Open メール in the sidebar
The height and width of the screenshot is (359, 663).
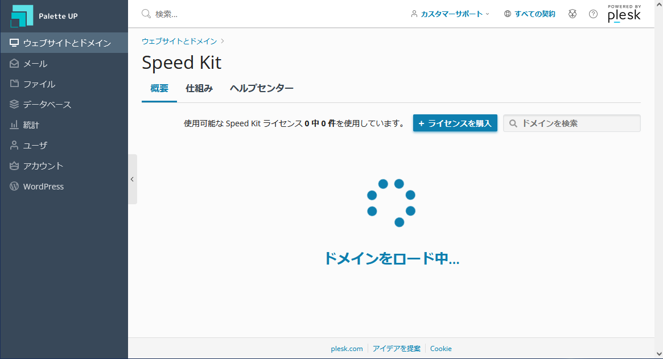pyautogui.click(x=64, y=63)
